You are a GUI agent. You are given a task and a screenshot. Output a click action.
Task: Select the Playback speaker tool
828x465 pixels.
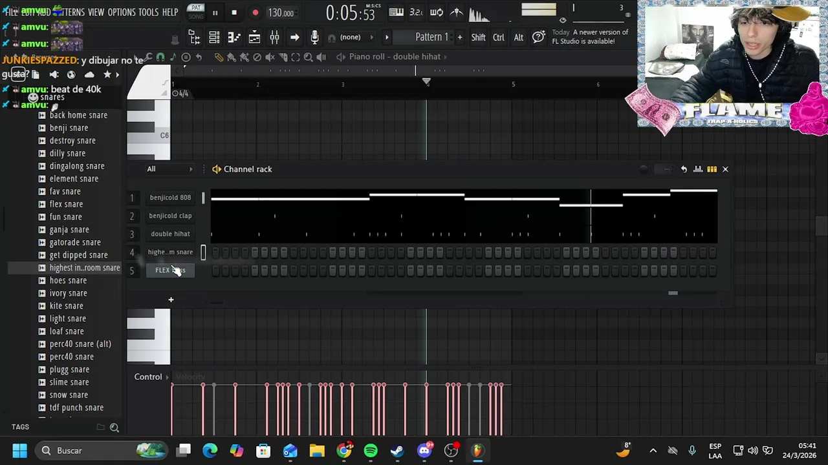coord(321,57)
